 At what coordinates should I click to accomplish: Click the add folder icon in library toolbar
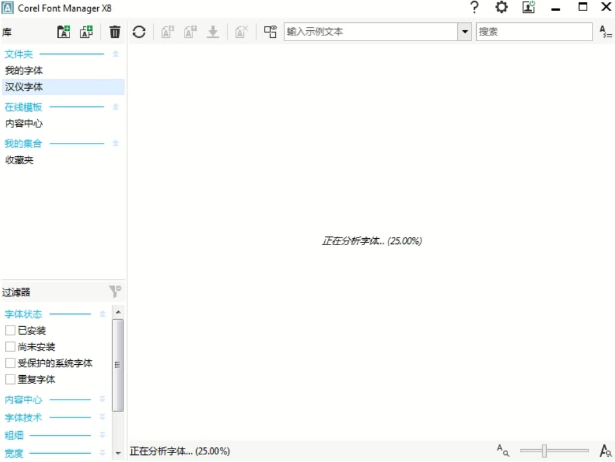click(64, 32)
